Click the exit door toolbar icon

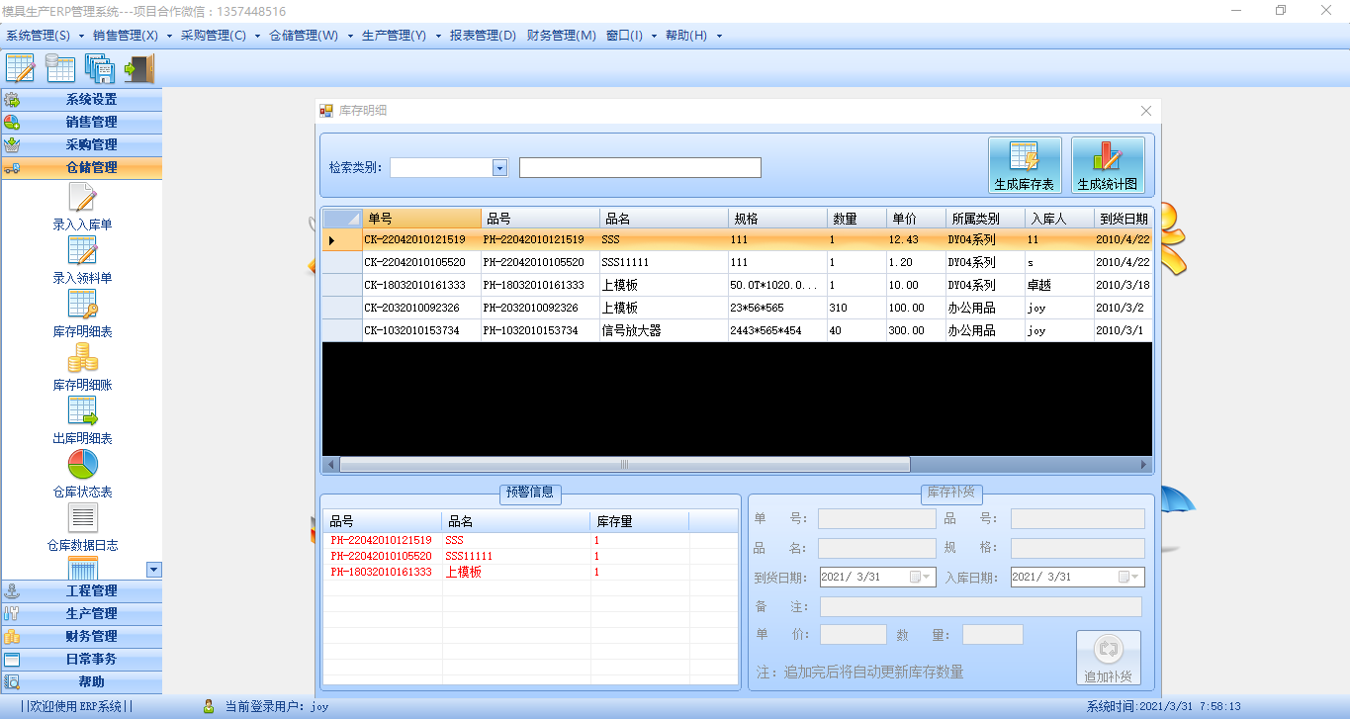coord(138,68)
